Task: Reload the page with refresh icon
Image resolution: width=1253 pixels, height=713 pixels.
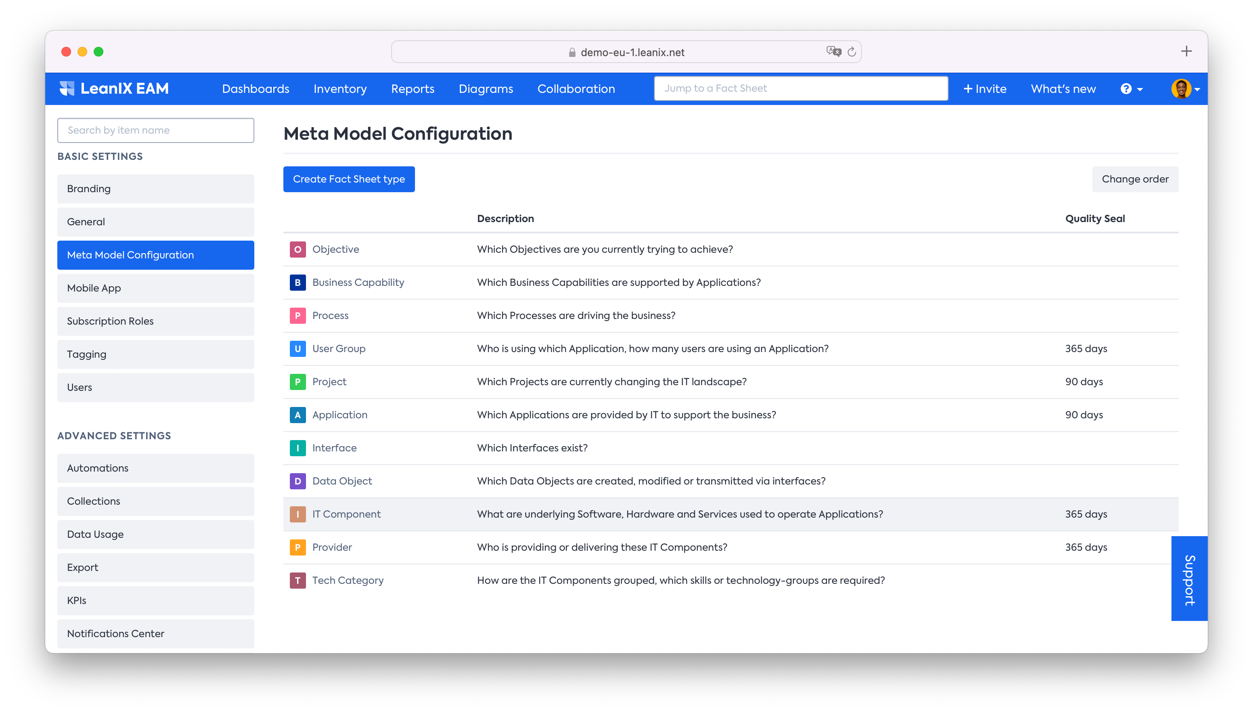Action: pos(852,52)
